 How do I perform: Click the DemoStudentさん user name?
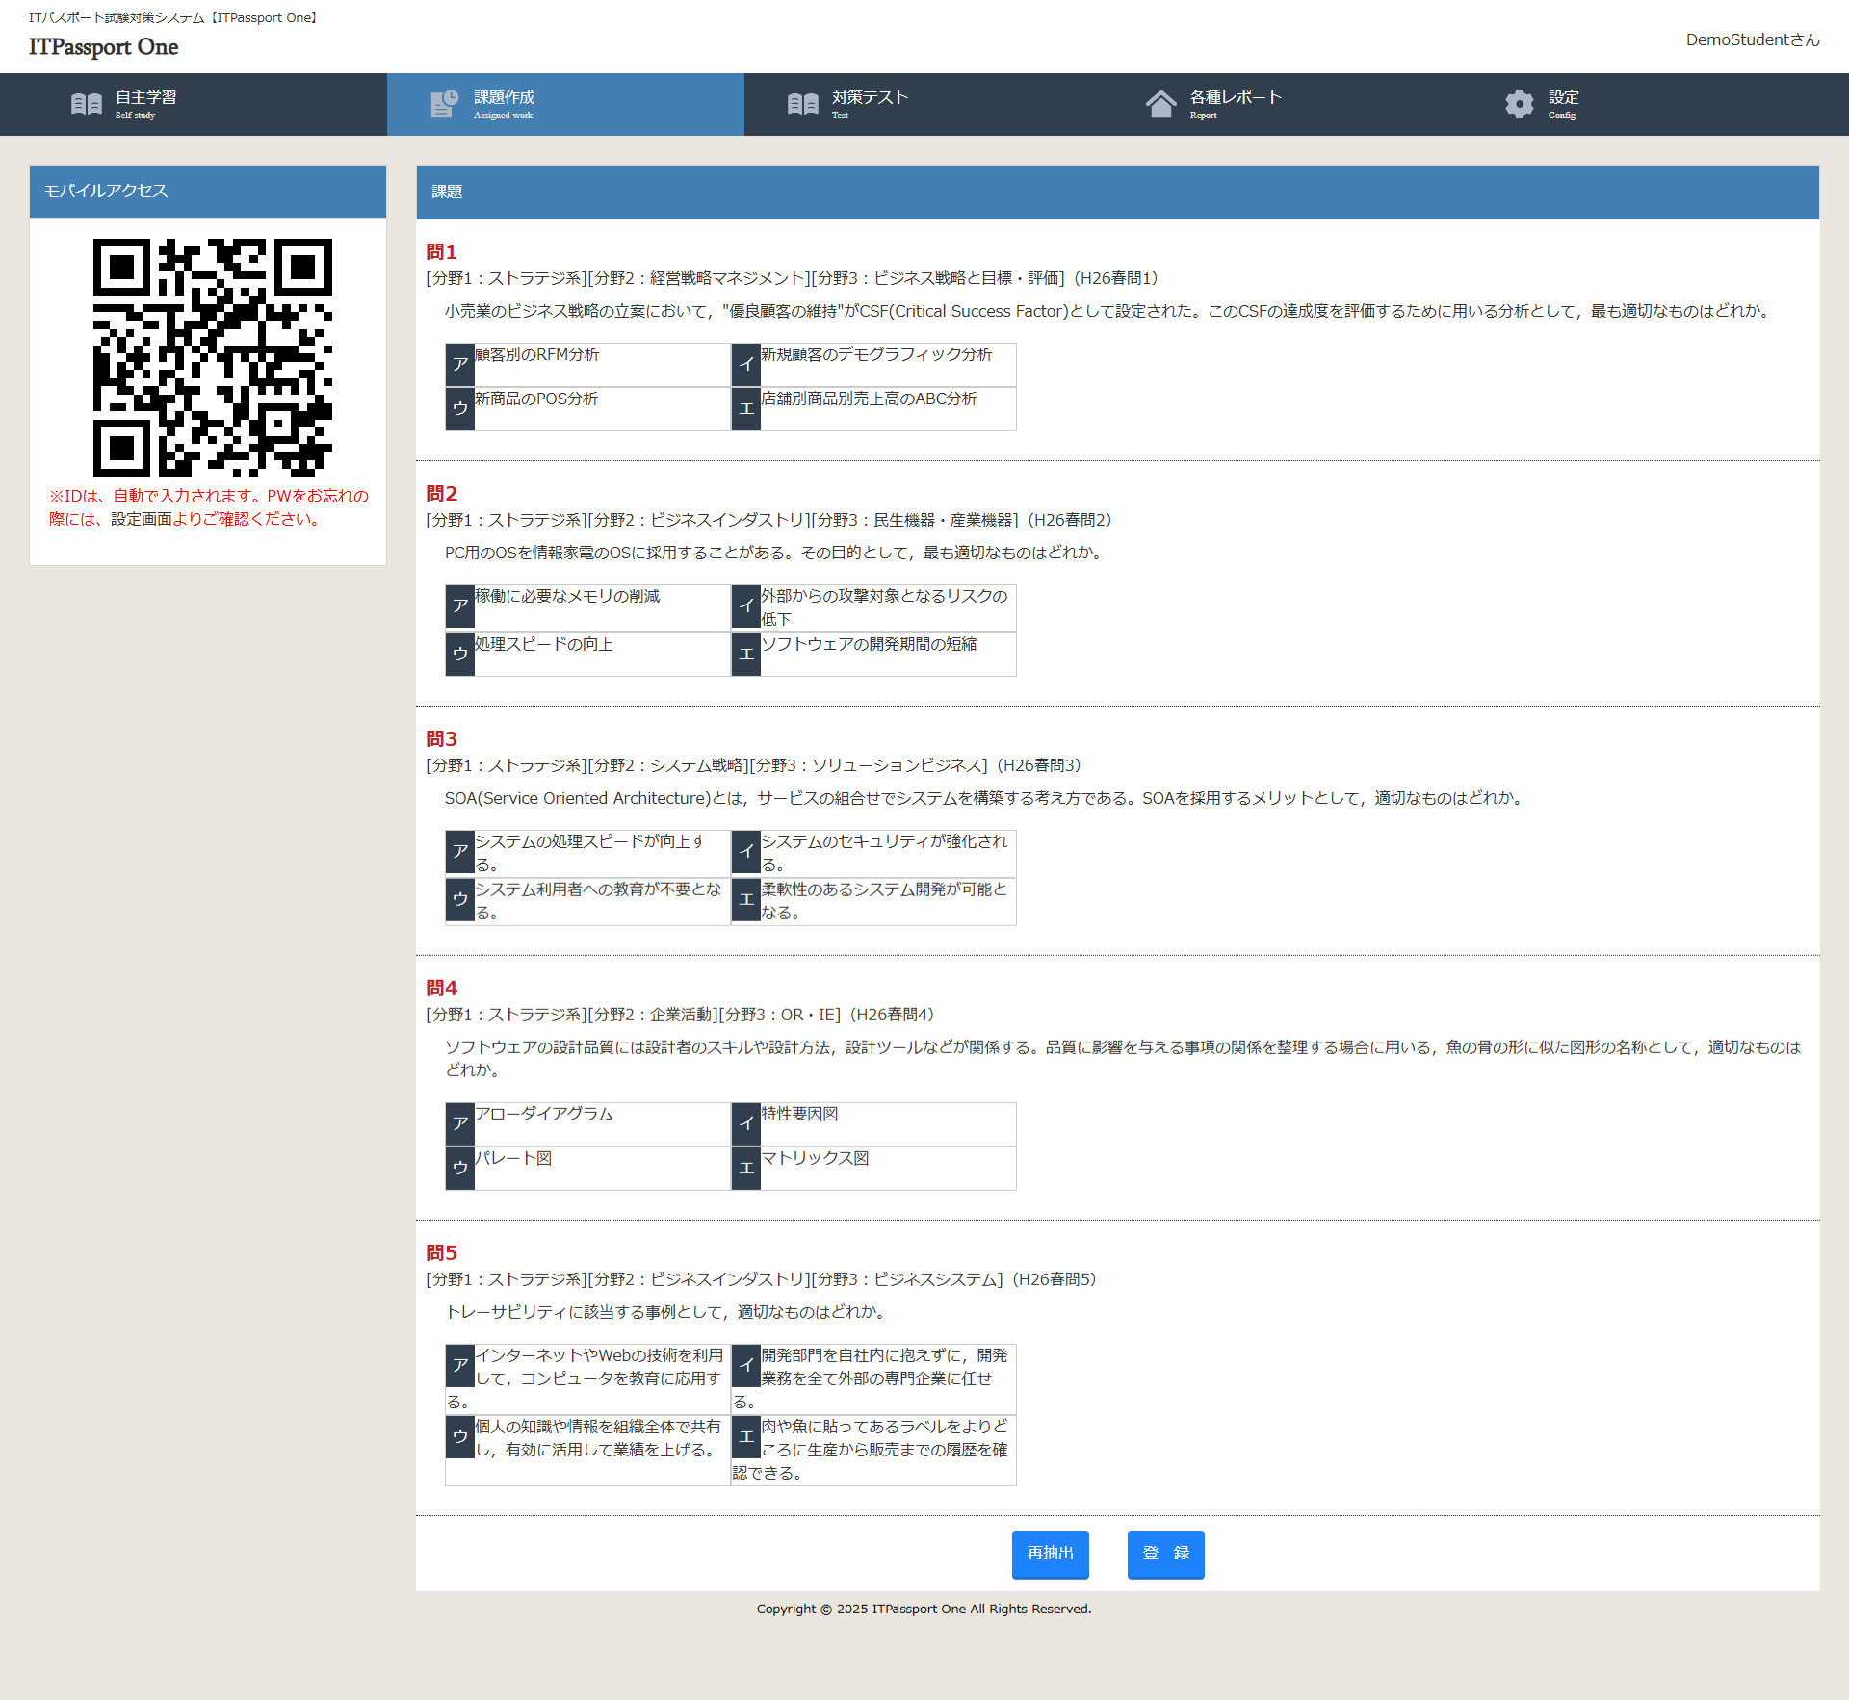pyautogui.click(x=1752, y=39)
